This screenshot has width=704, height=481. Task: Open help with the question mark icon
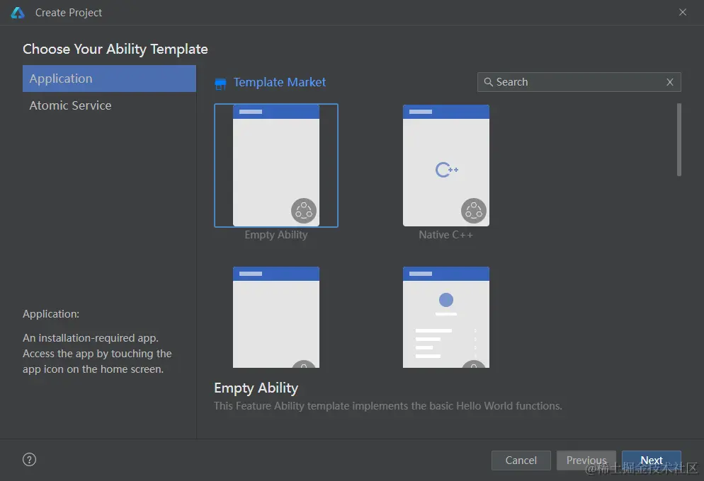point(29,460)
